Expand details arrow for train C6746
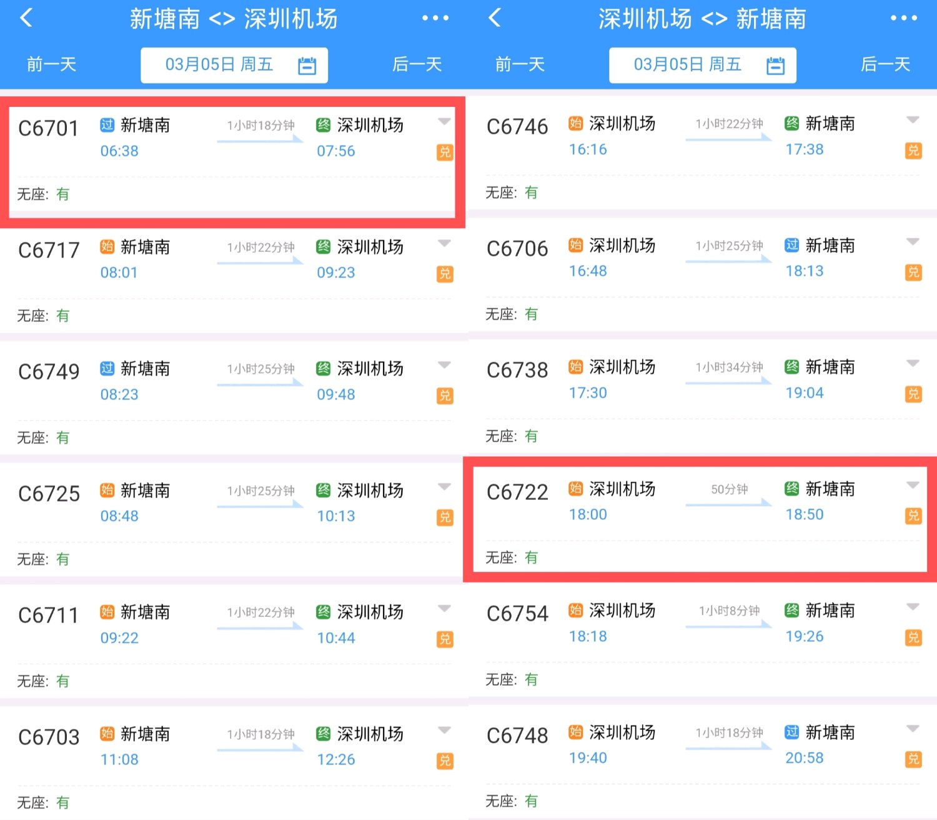This screenshot has width=937, height=820. point(913,120)
